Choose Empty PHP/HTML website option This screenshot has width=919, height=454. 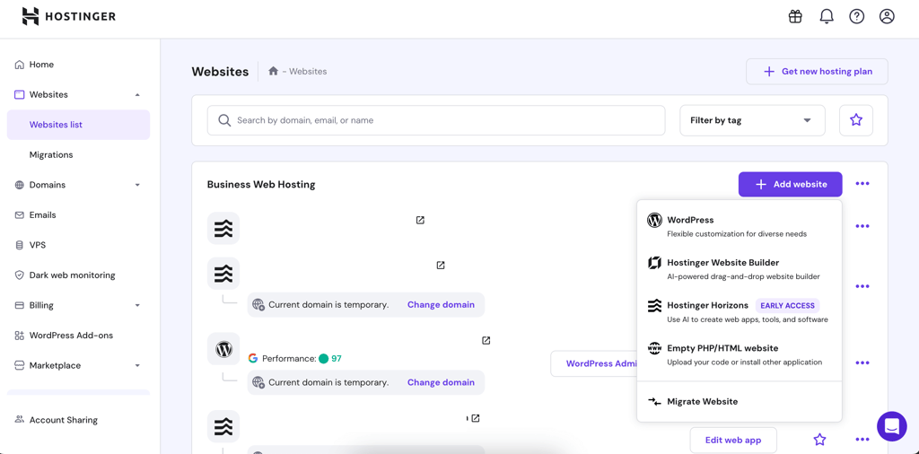(x=740, y=355)
